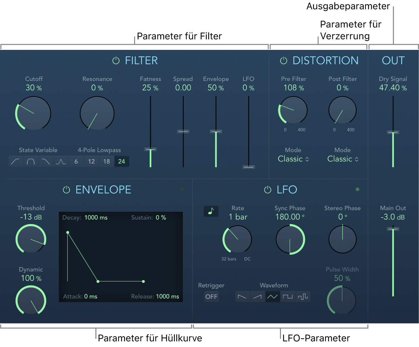
Task: Click the LFO Rate knob
Action: tap(237, 239)
